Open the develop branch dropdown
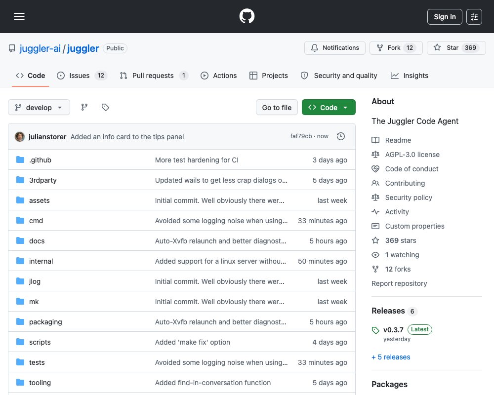This screenshot has height=395, width=494. coord(39,108)
